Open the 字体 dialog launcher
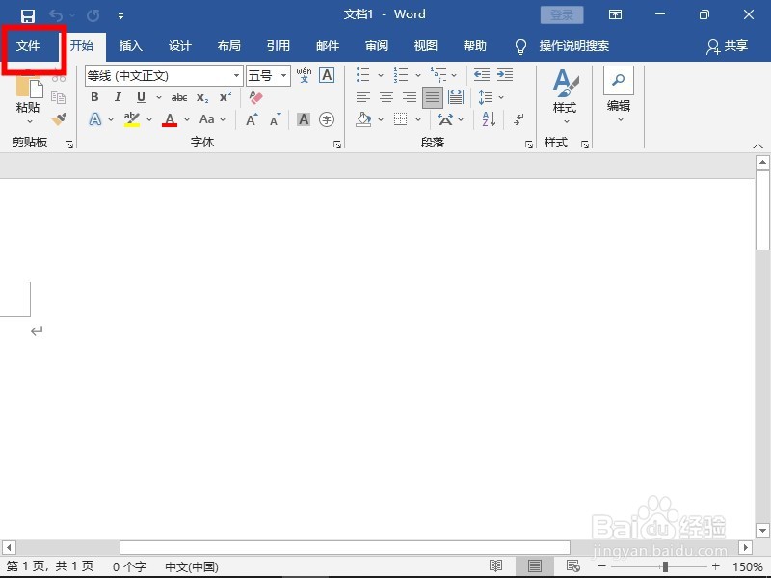This screenshot has width=771, height=578. (337, 144)
